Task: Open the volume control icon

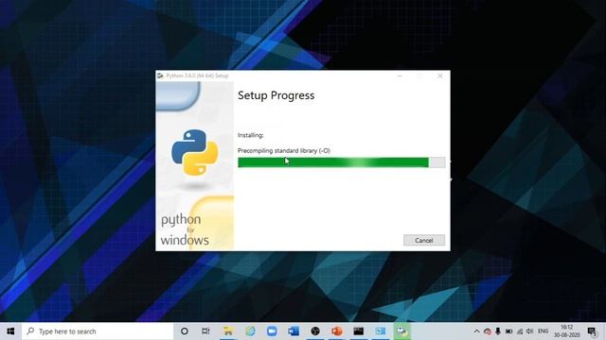Action: click(530, 331)
